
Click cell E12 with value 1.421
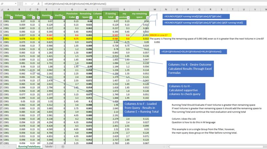46,56
